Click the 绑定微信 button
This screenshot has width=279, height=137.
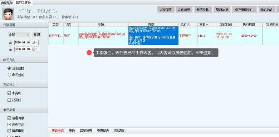(x=166, y=10)
